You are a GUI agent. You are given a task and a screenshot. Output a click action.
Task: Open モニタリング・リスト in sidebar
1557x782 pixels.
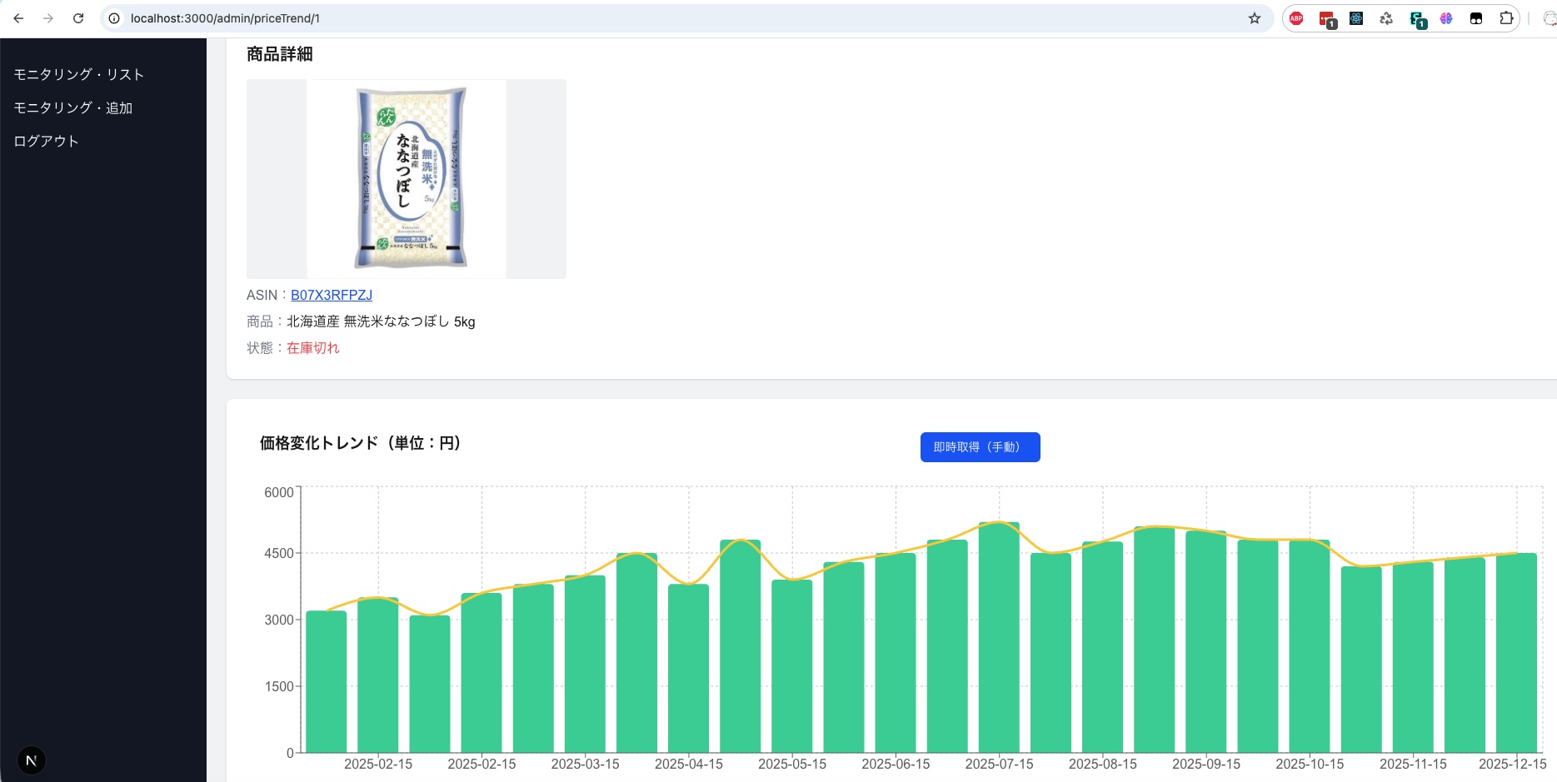coord(79,75)
